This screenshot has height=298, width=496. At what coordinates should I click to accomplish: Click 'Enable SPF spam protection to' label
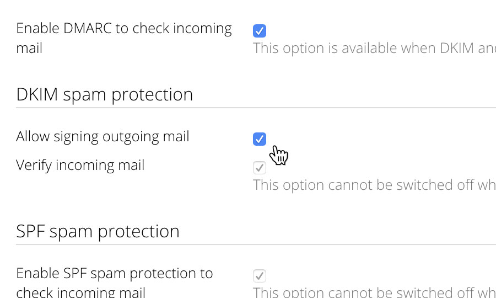click(x=115, y=273)
